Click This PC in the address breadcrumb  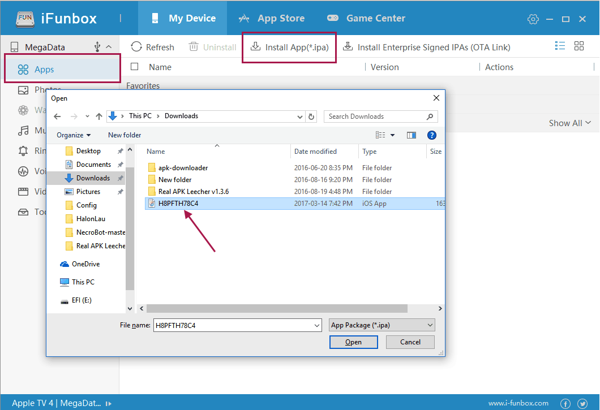point(140,116)
